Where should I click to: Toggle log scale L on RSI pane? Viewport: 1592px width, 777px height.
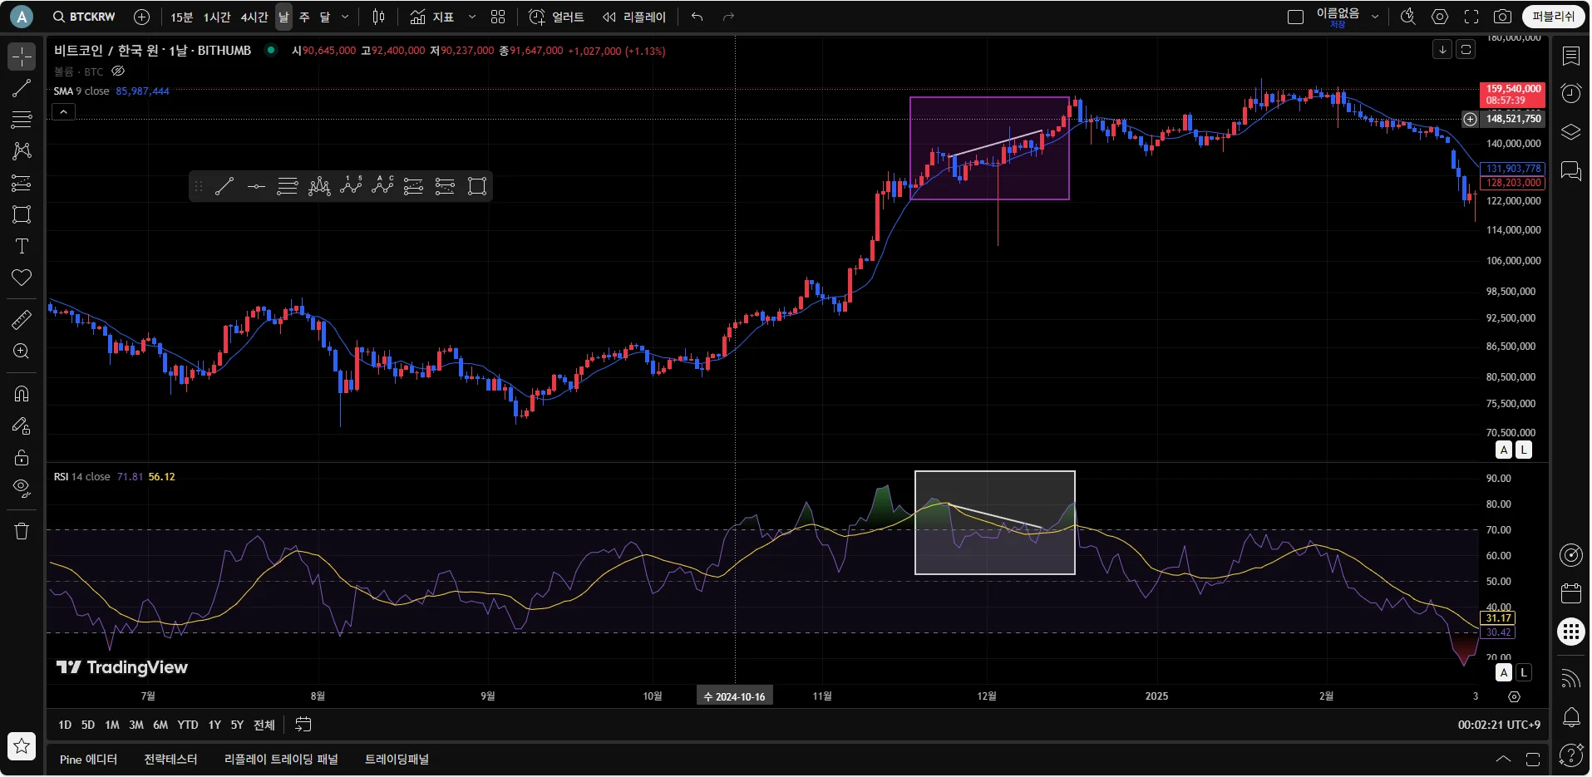coord(1523,672)
